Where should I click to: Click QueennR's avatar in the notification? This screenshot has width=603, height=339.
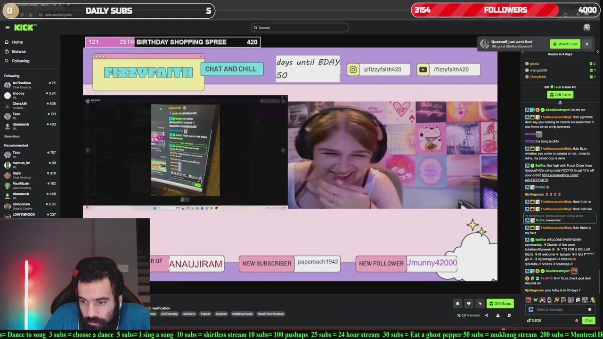(x=484, y=44)
